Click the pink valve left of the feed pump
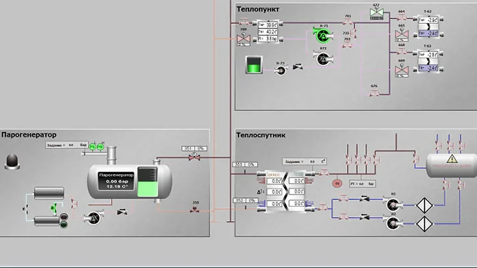This screenshot has height=268, width=477. [x=74, y=203]
